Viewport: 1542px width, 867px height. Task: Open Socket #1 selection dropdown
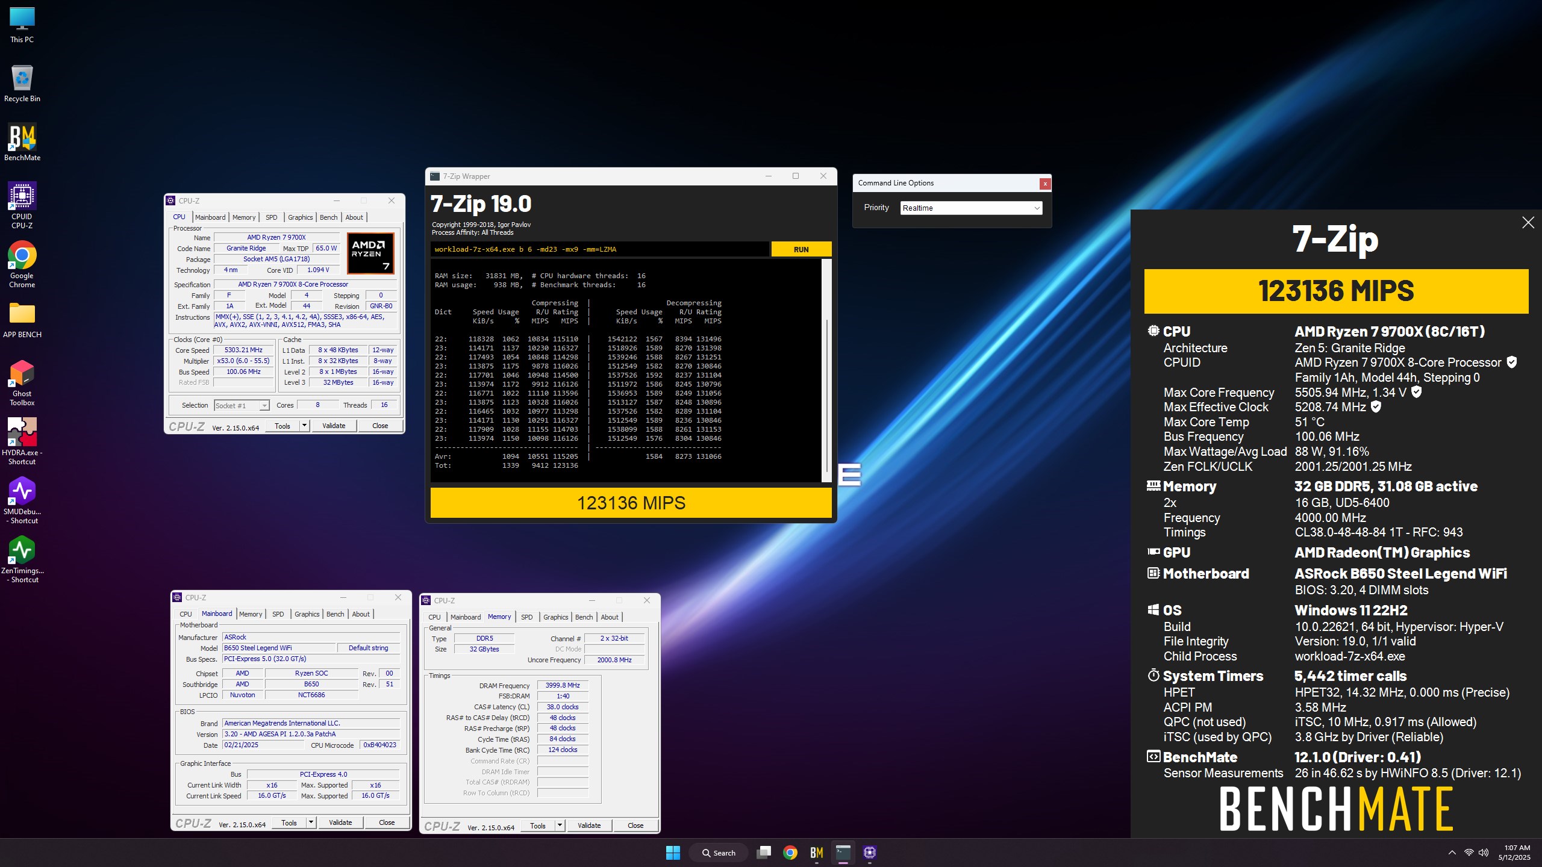coord(242,406)
